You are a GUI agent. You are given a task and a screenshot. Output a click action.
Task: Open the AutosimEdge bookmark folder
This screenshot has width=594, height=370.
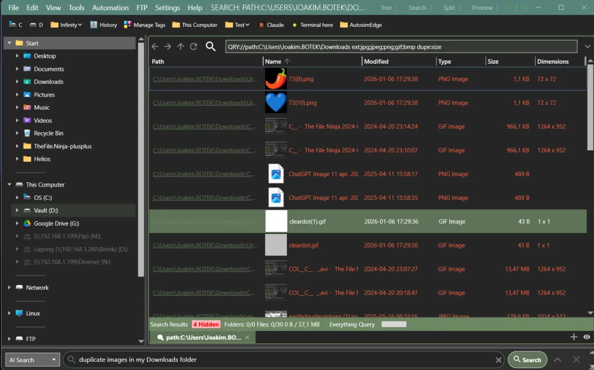pos(361,25)
